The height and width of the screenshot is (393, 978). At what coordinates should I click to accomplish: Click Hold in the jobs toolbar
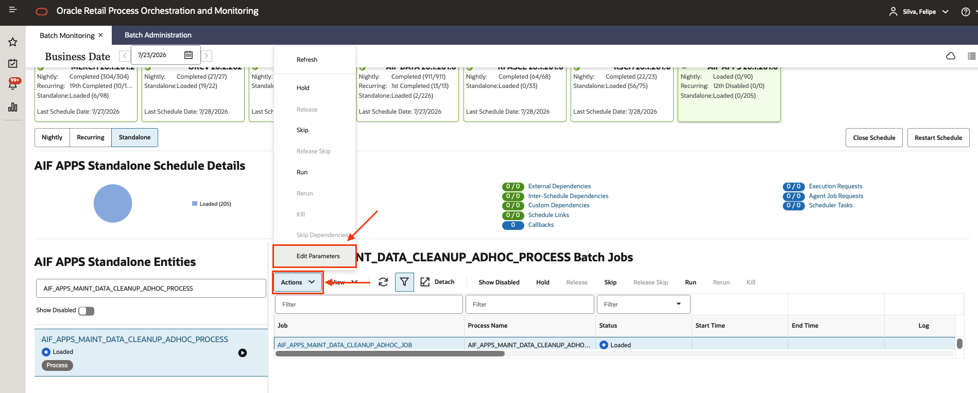pyautogui.click(x=543, y=282)
